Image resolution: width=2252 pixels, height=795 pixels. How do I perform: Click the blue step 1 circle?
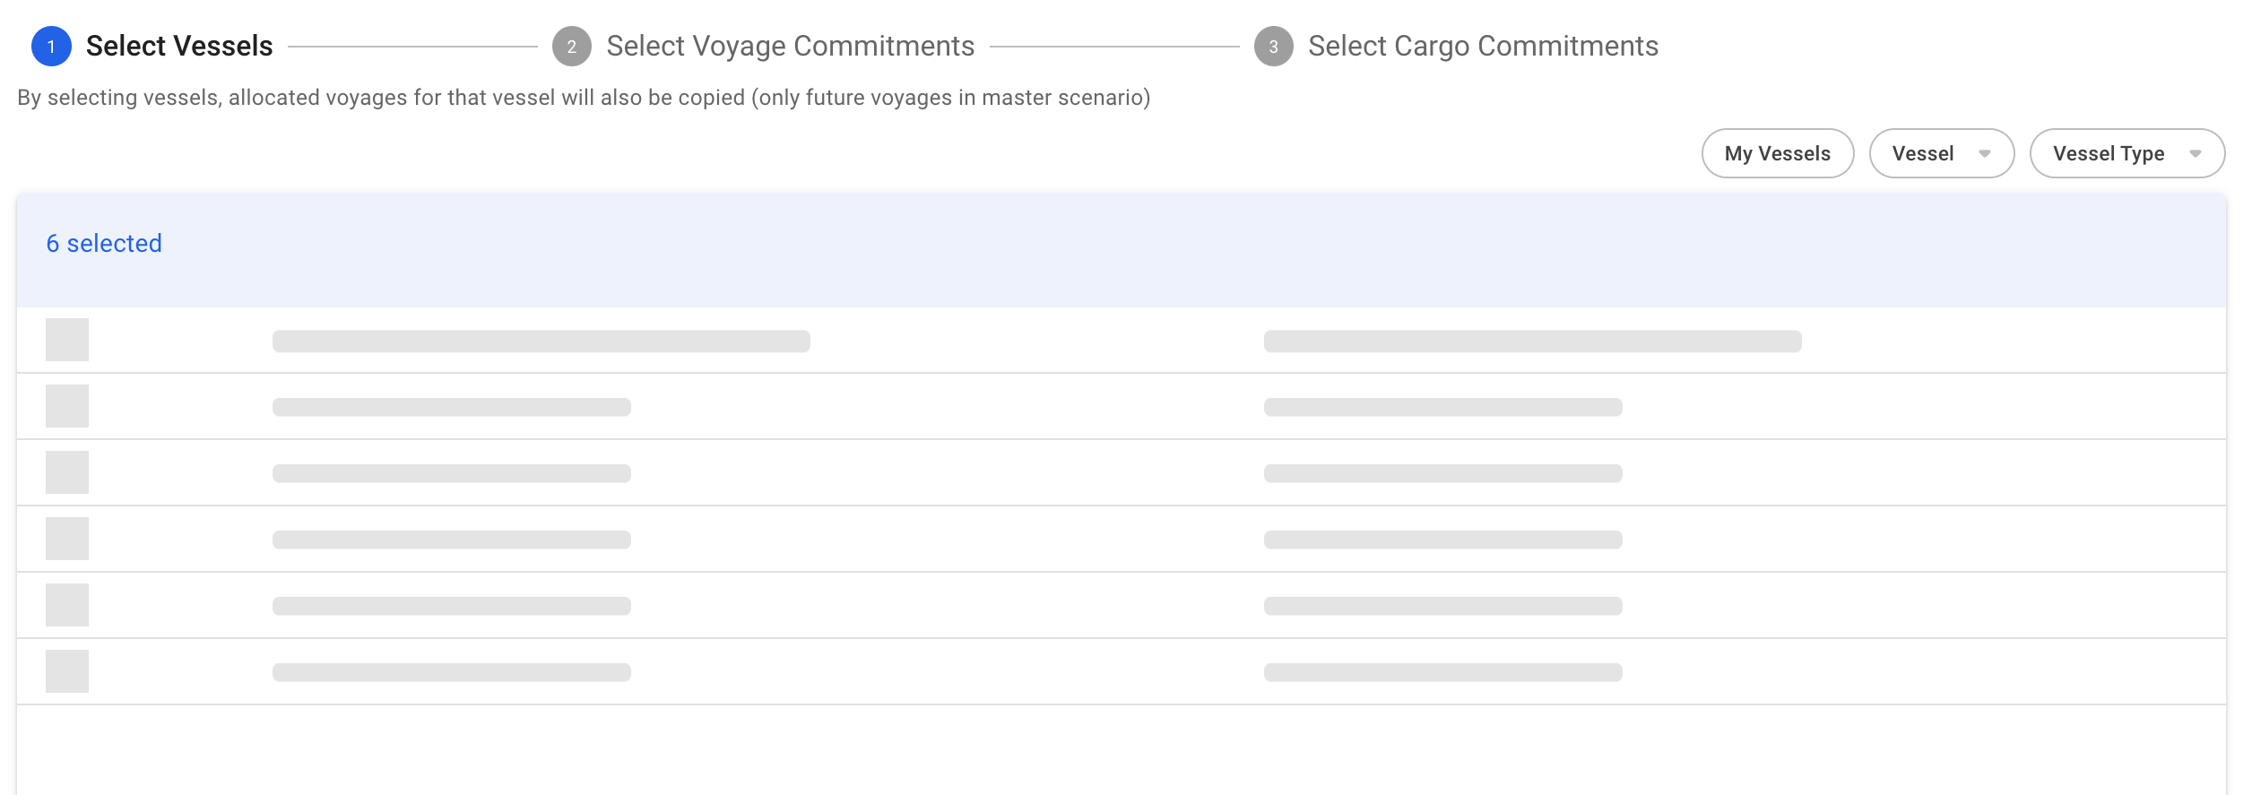click(x=51, y=47)
